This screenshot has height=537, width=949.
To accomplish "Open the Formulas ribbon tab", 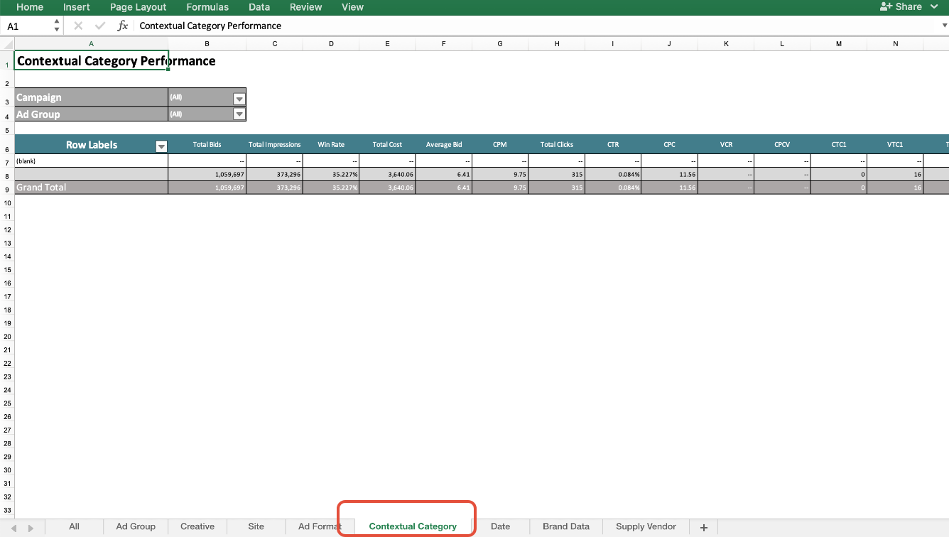I will click(x=207, y=7).
